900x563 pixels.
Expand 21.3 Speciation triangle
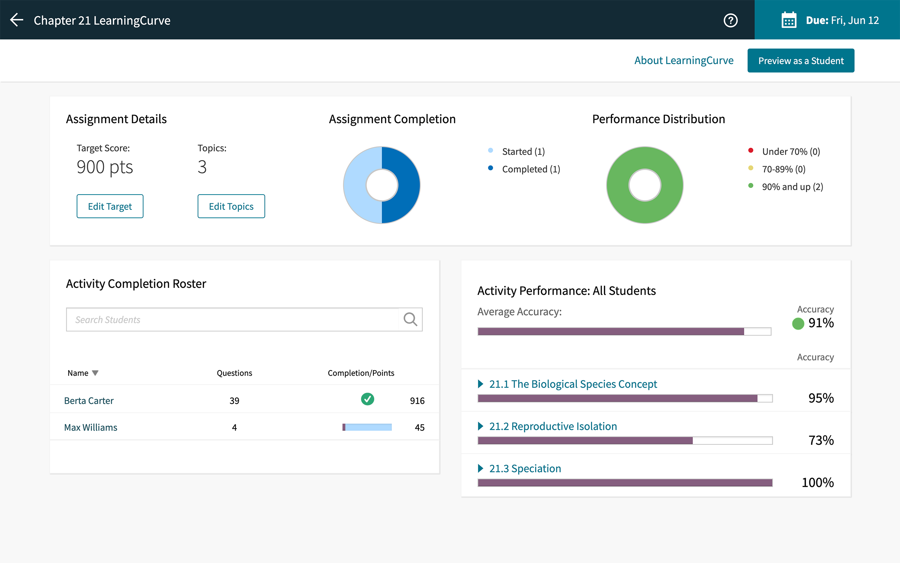(481, 468)
